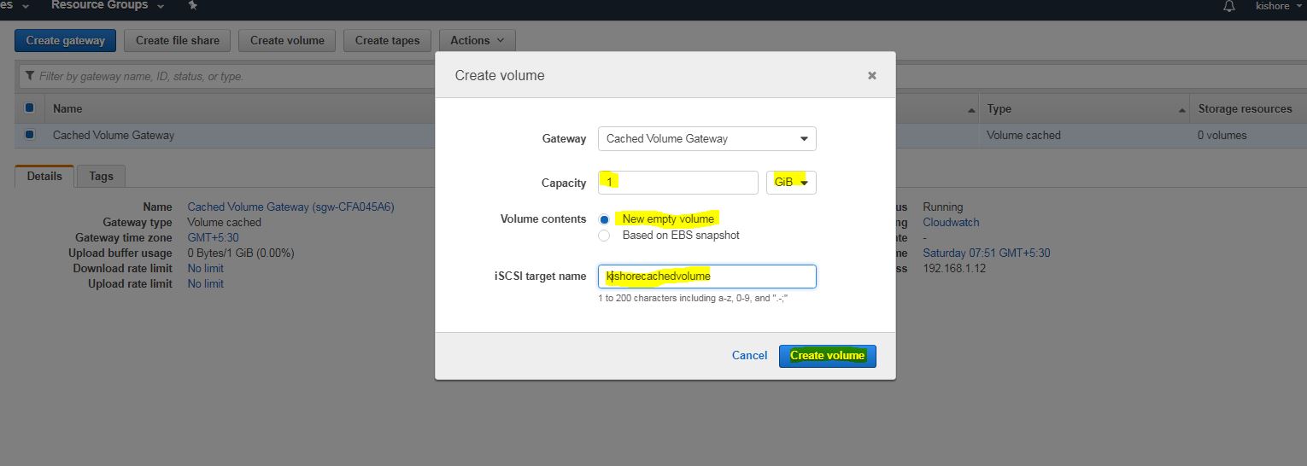Click the notifications bell icon

(x=1229, y=6)
